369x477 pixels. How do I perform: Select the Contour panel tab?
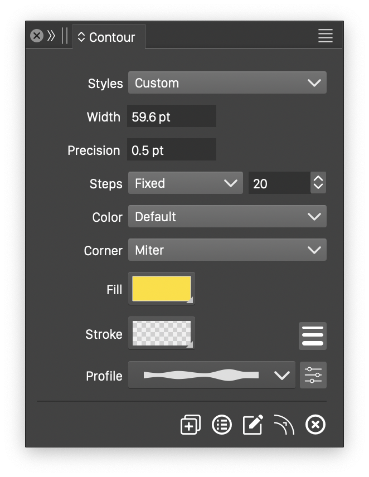[x=109, y=37]
